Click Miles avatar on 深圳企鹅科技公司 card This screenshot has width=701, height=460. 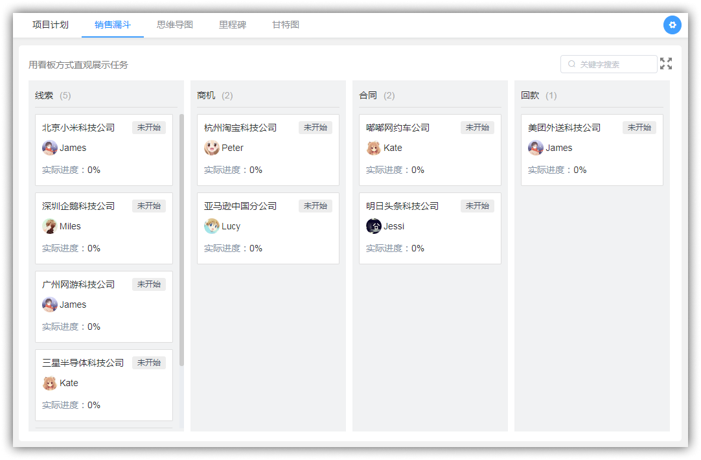coord(50,226)
